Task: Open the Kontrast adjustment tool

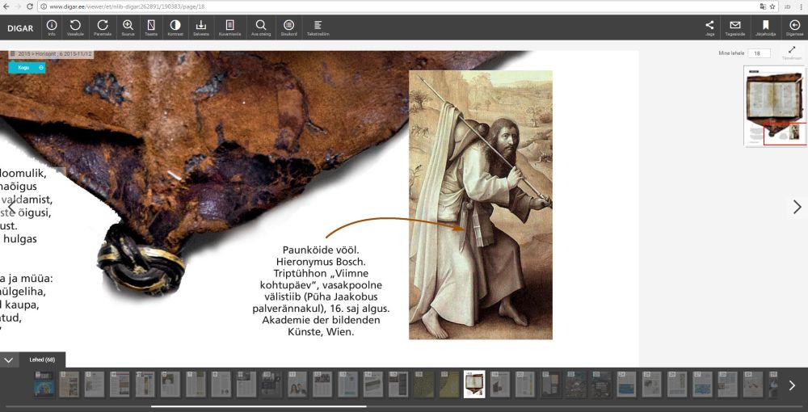Action: point(175,27)
